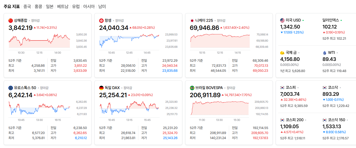Open the 브라질 BOVESPA index title
Screen dimensions: 356x148
[209, 88]
